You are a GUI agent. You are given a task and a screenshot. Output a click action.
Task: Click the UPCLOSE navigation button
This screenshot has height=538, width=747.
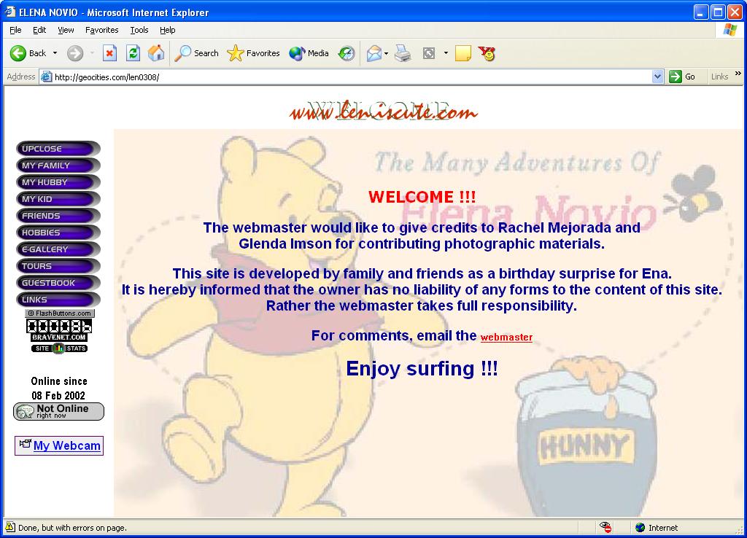58,149
